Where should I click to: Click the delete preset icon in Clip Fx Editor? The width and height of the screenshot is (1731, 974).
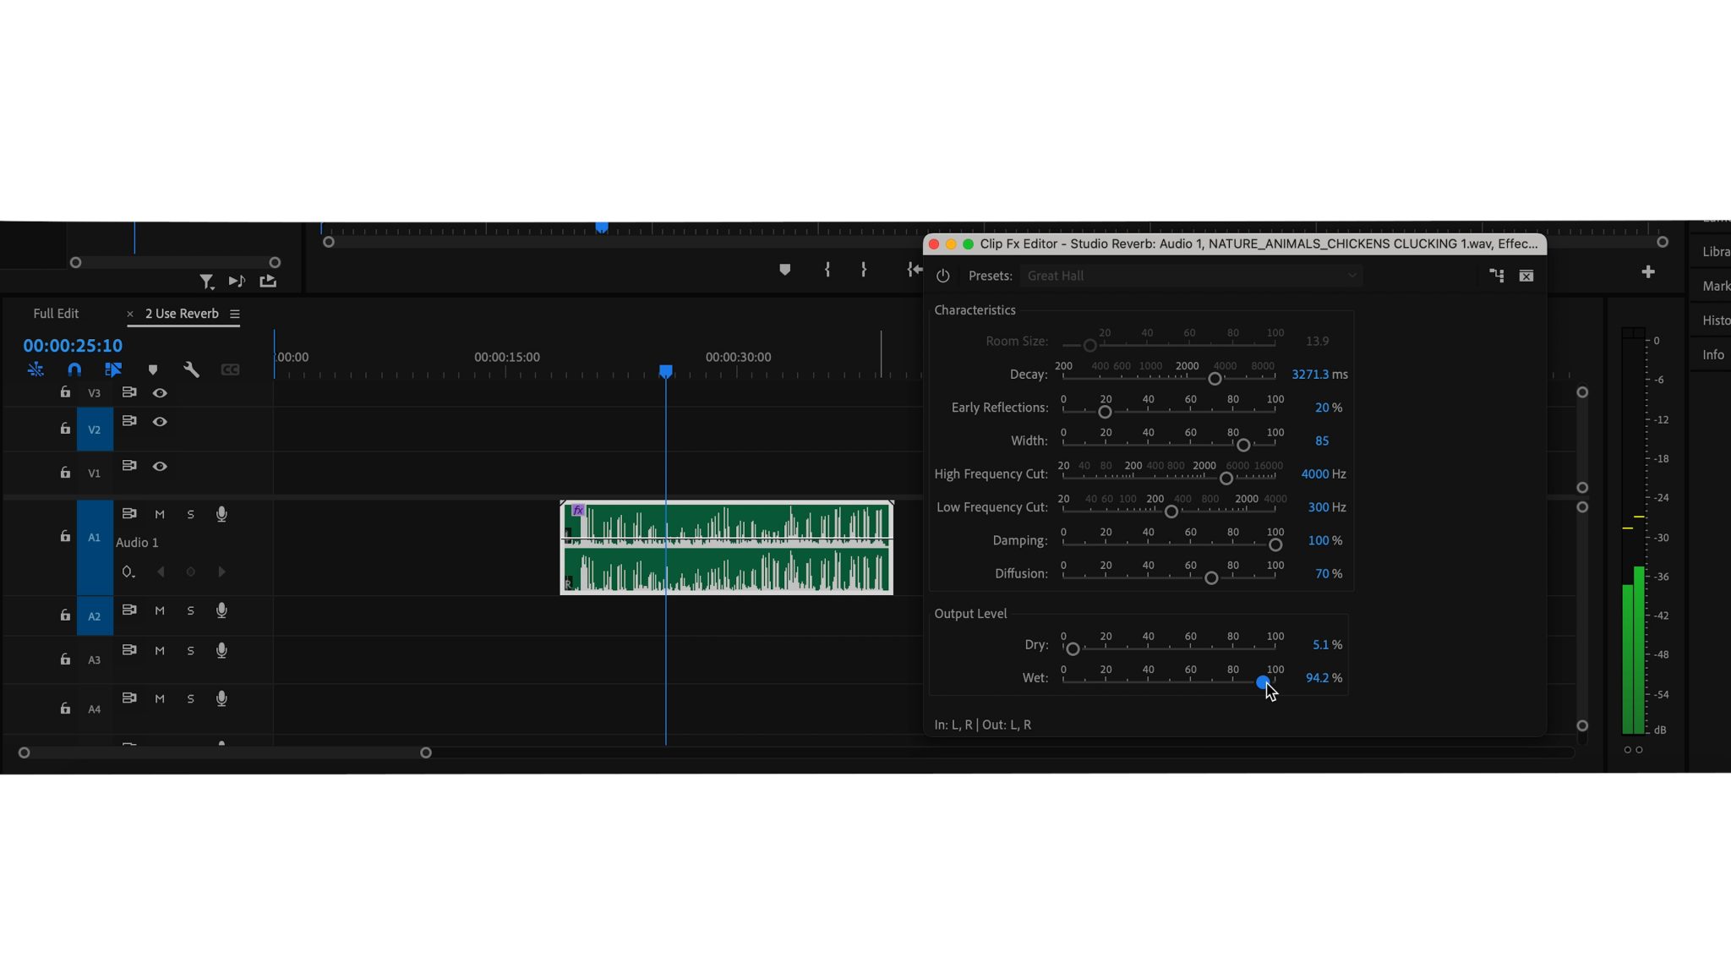(1526, 276)
